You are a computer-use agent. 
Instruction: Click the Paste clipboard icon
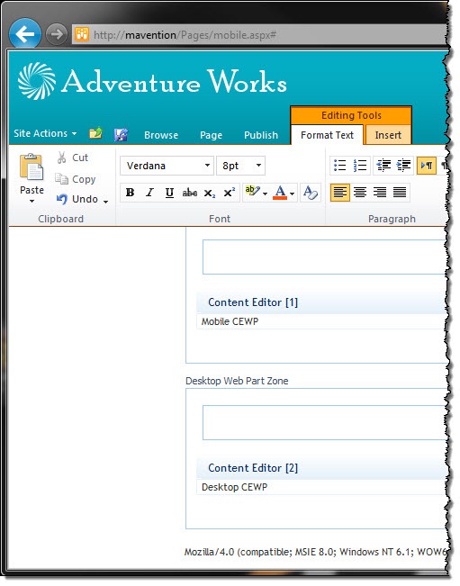click(32, 167)
